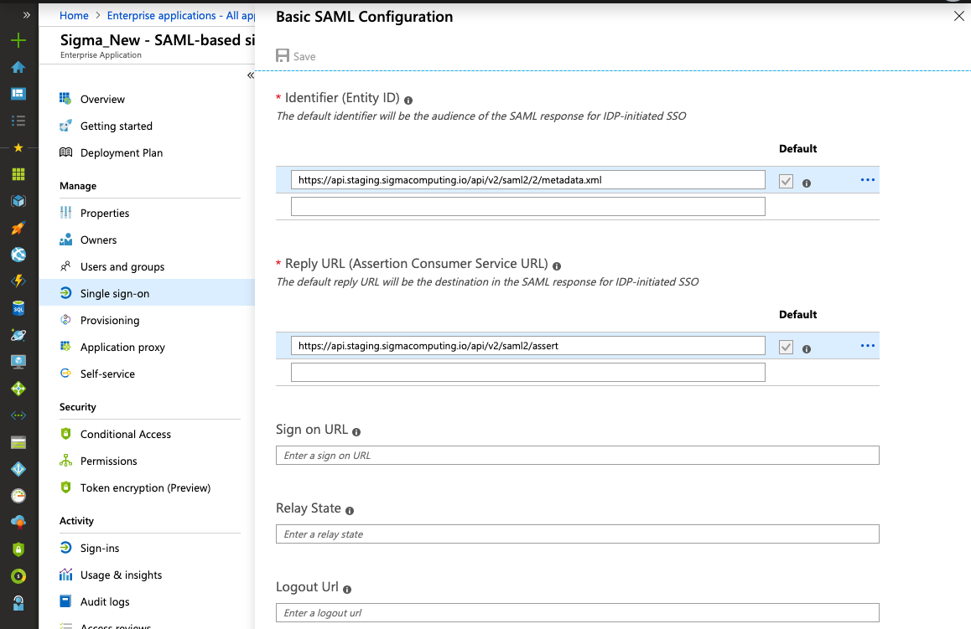Close the Basic SAML Configuration panel
This screenshot has height=629, width=971.
pyautogui.click(x=958, y=16)
